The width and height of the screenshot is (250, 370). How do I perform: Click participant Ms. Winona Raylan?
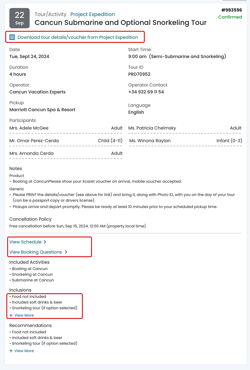click(x=150, y=141)
